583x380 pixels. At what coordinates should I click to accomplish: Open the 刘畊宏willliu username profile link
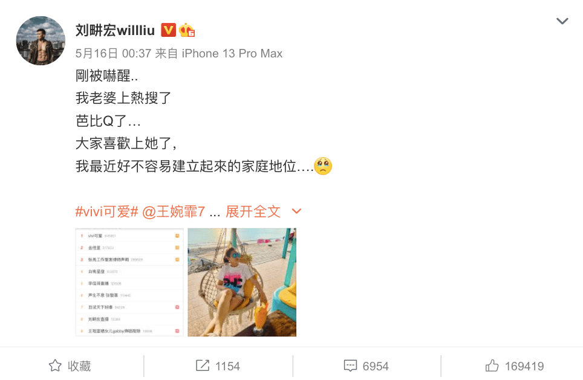115,30
